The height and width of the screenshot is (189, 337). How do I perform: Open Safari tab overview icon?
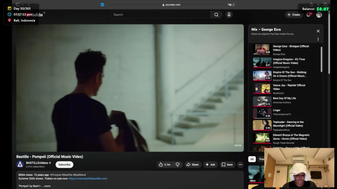coord(325,4)
